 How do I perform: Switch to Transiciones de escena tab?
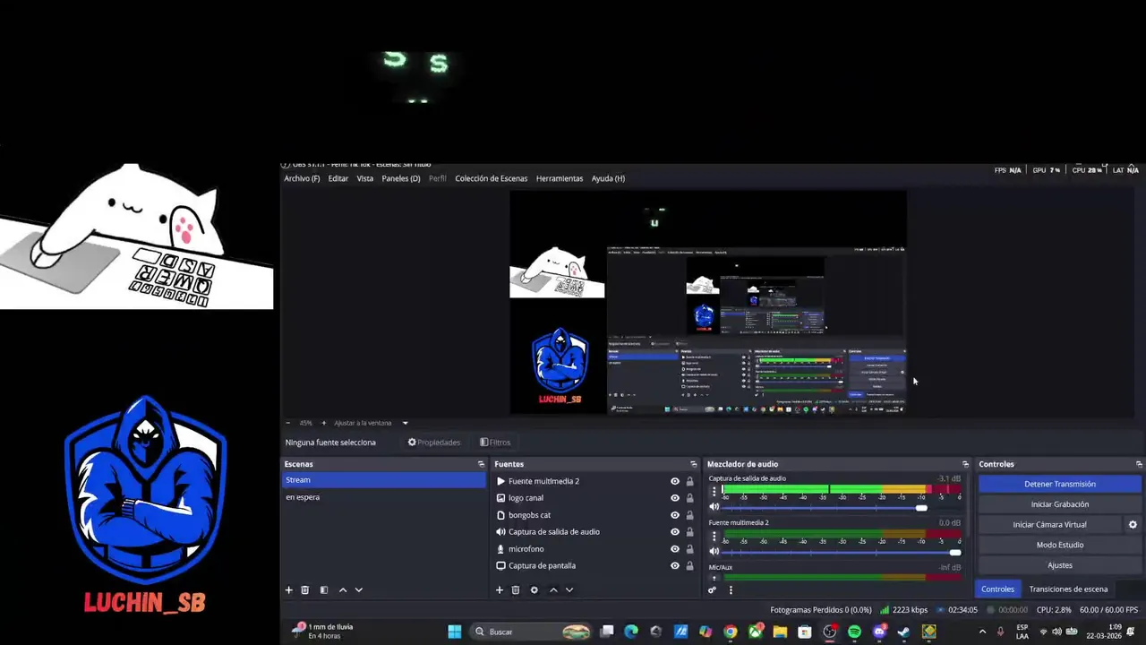pos(1068,589)
